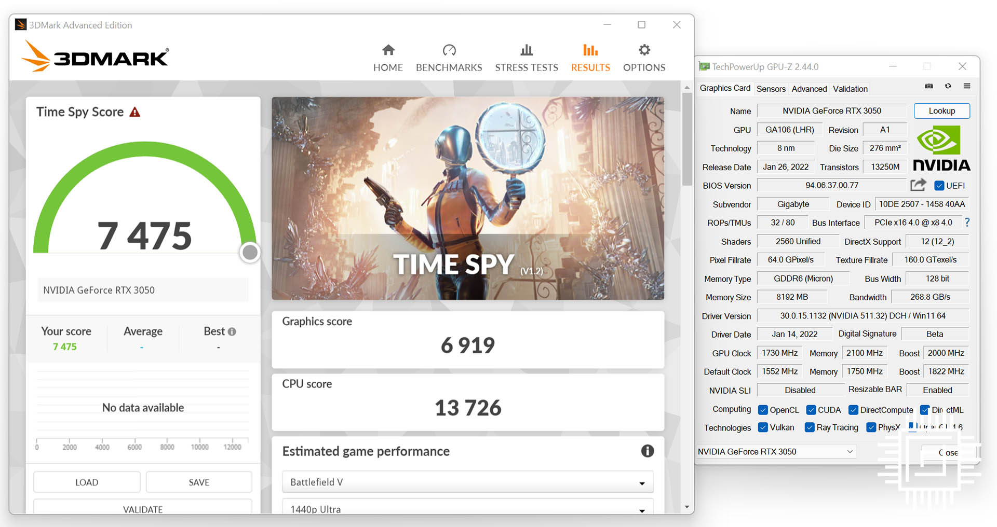Click the LOAD button
The width and height of the screenshot is (997, 527).
tap(87, 482)
